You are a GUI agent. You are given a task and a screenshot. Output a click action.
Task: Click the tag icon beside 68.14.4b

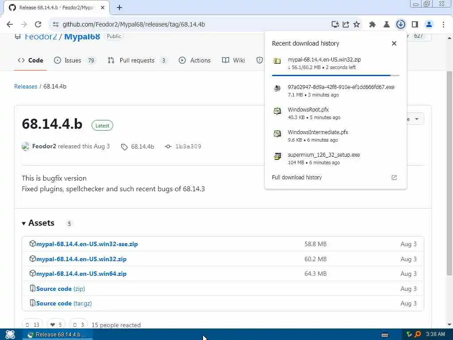(124, 147)
